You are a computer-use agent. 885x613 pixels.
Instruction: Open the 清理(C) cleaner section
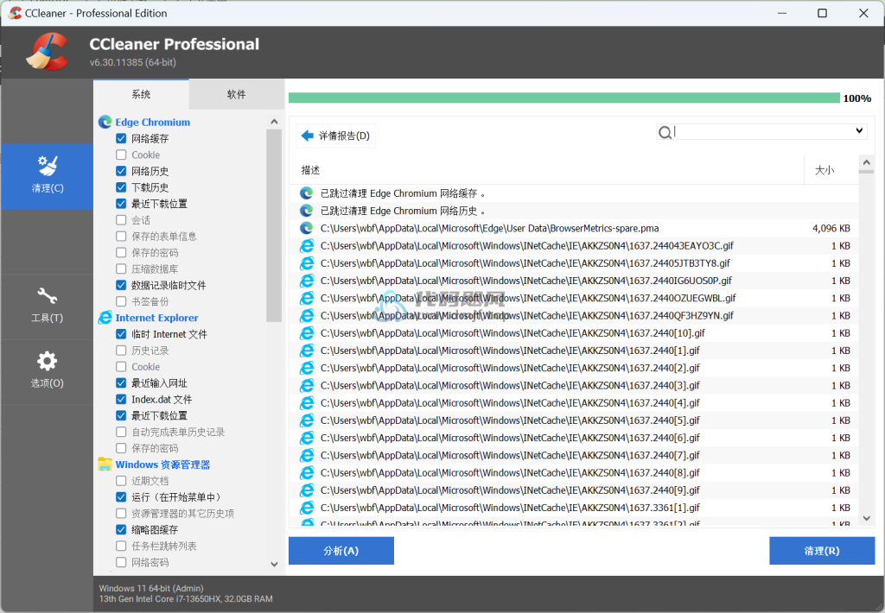pos(48,176)
